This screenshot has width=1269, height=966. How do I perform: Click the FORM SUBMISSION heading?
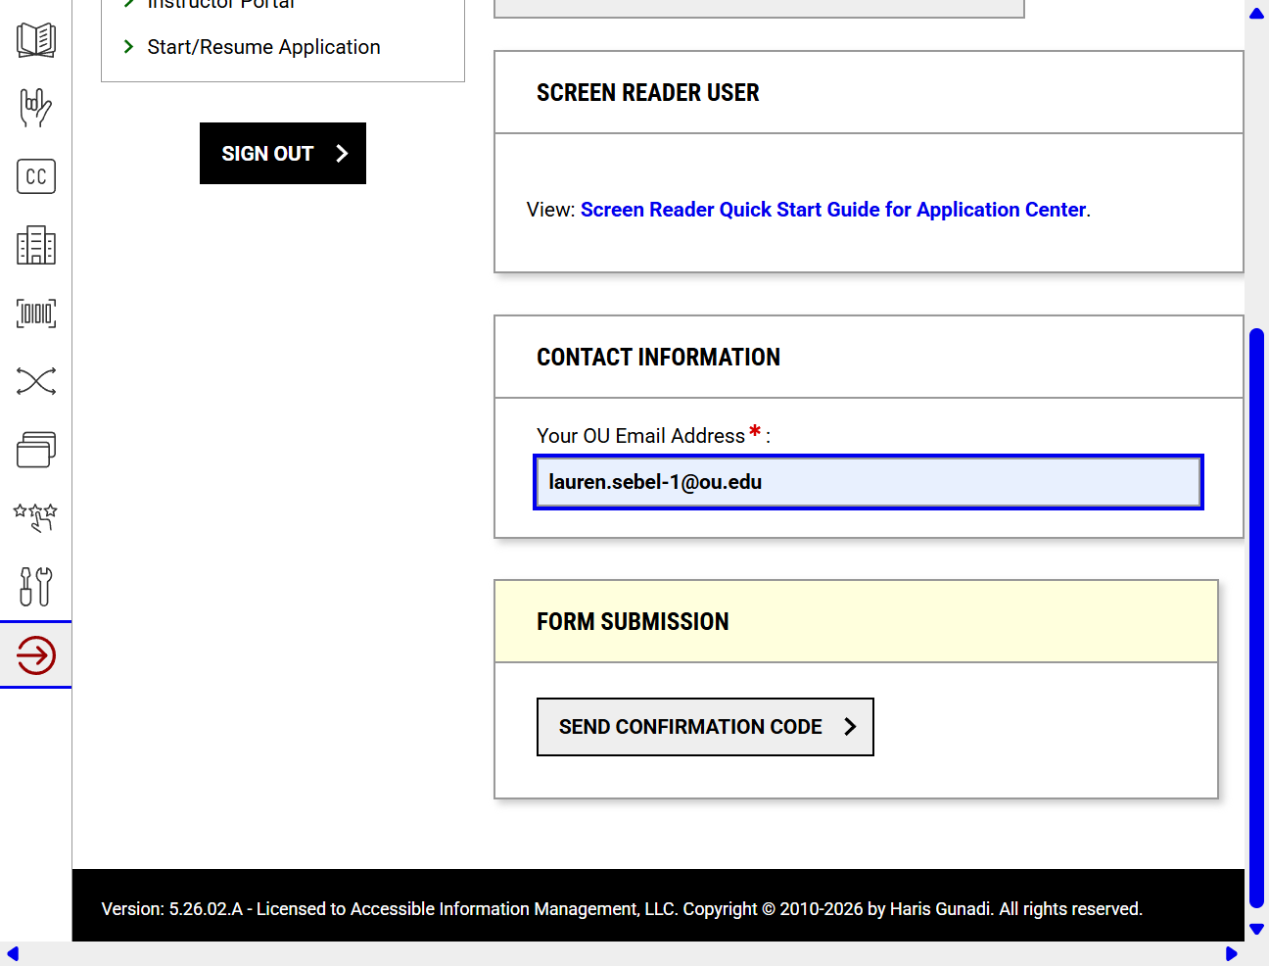coord(633,622)
